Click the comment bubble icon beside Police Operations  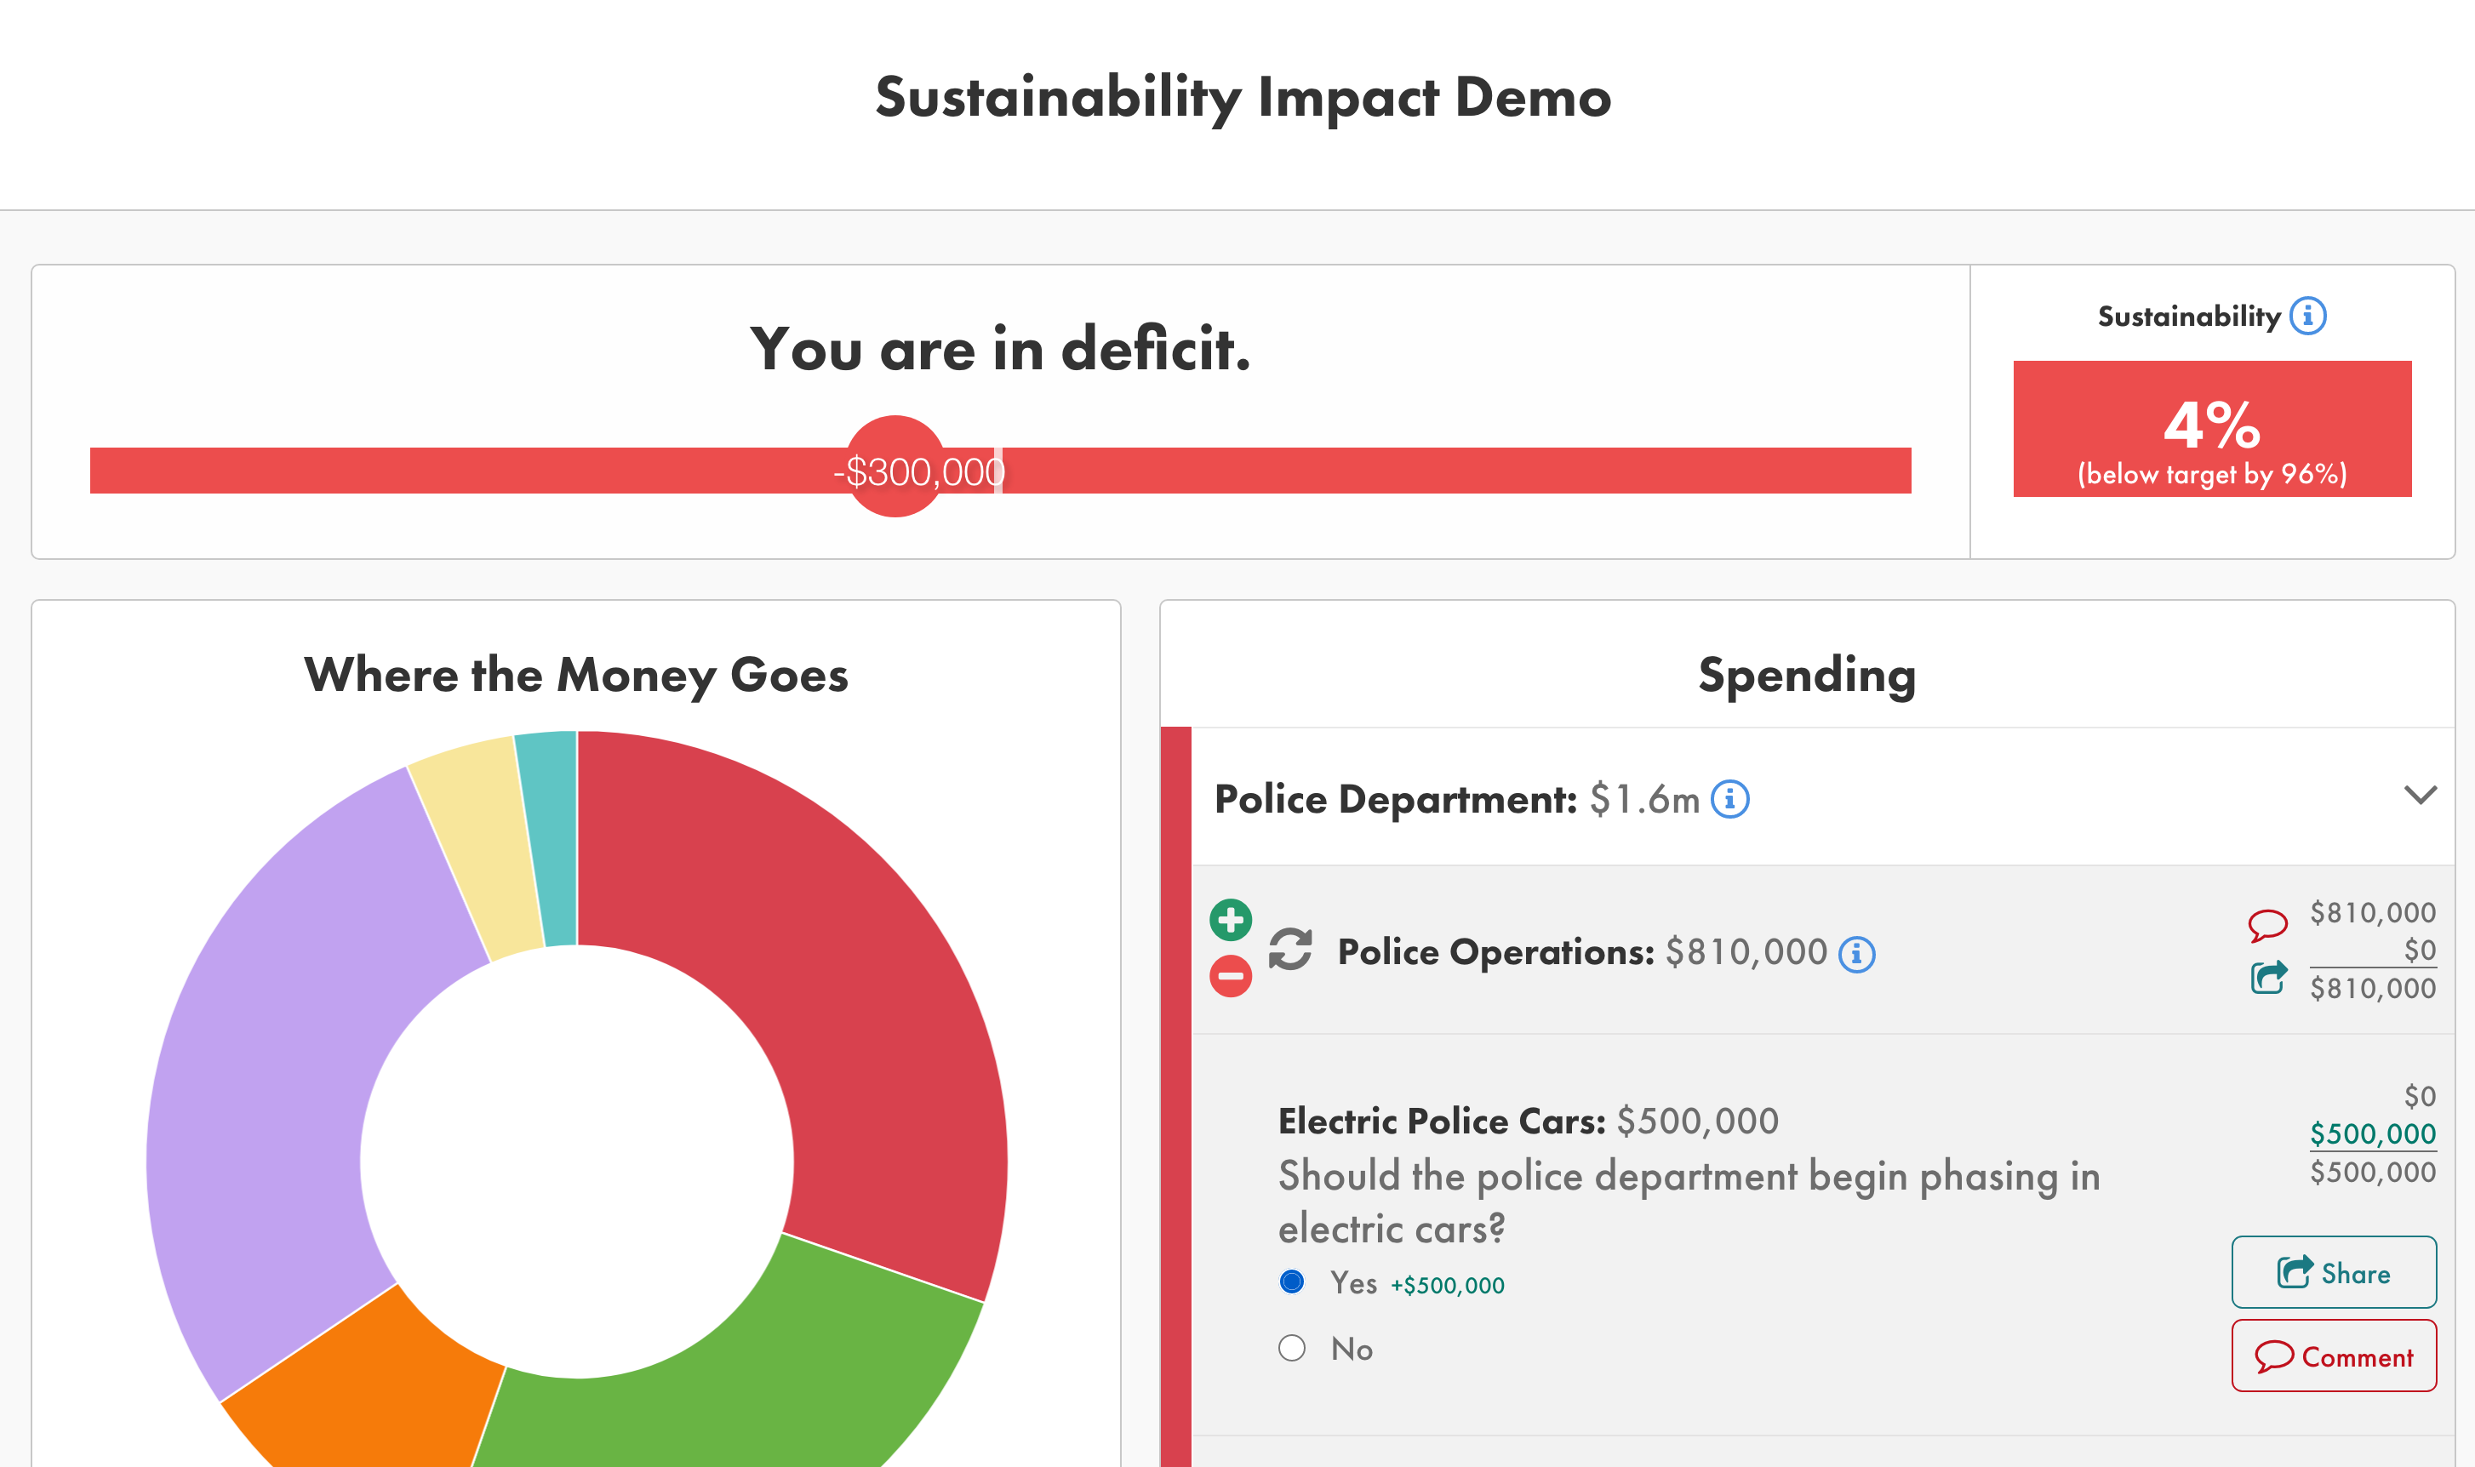2267,925
